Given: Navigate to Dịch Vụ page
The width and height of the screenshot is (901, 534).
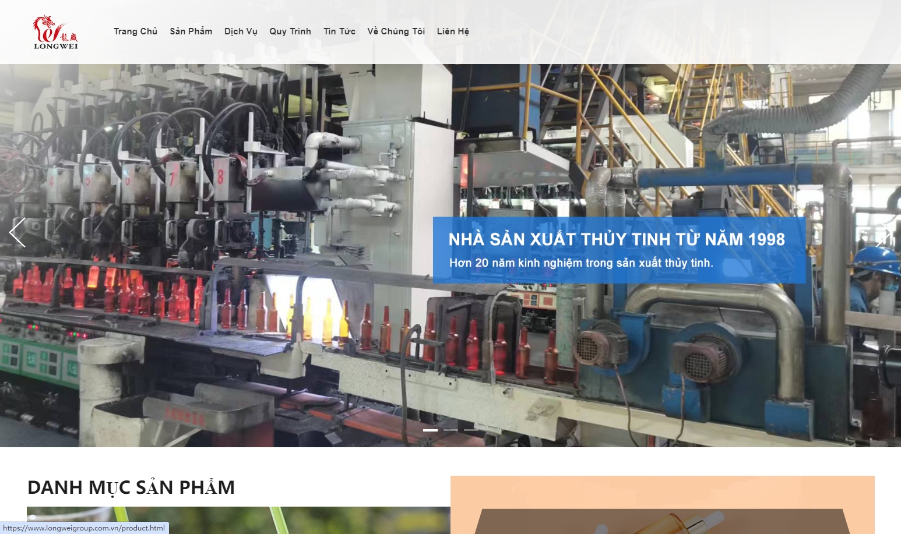Looking at the screenshot, I should (241, 31).
